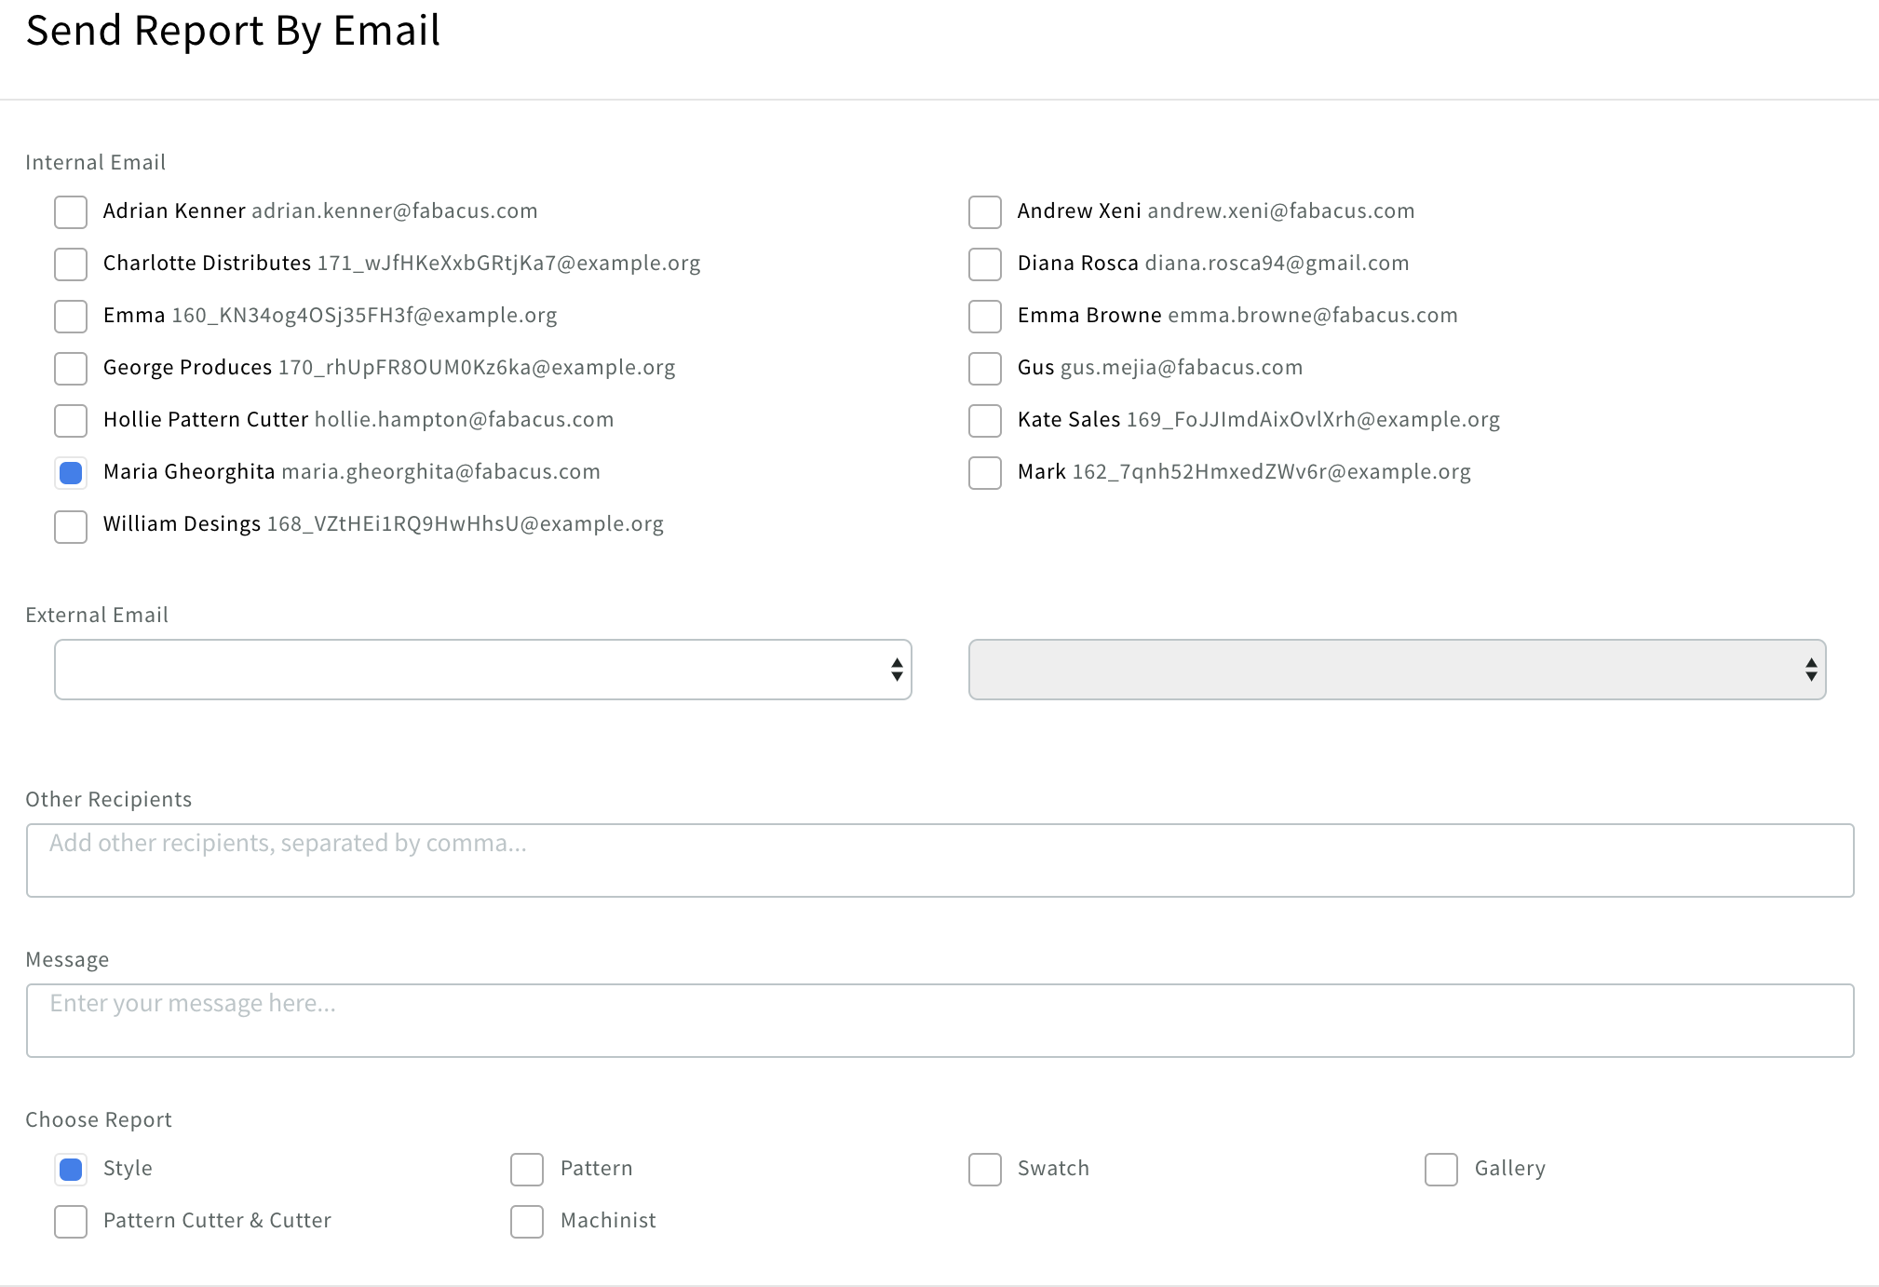
Task: Select the Machinist report checkbox
Action: point(527,1222)
